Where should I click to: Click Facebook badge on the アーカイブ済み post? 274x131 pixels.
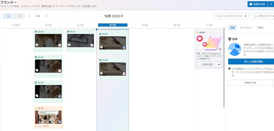(59, 122)
